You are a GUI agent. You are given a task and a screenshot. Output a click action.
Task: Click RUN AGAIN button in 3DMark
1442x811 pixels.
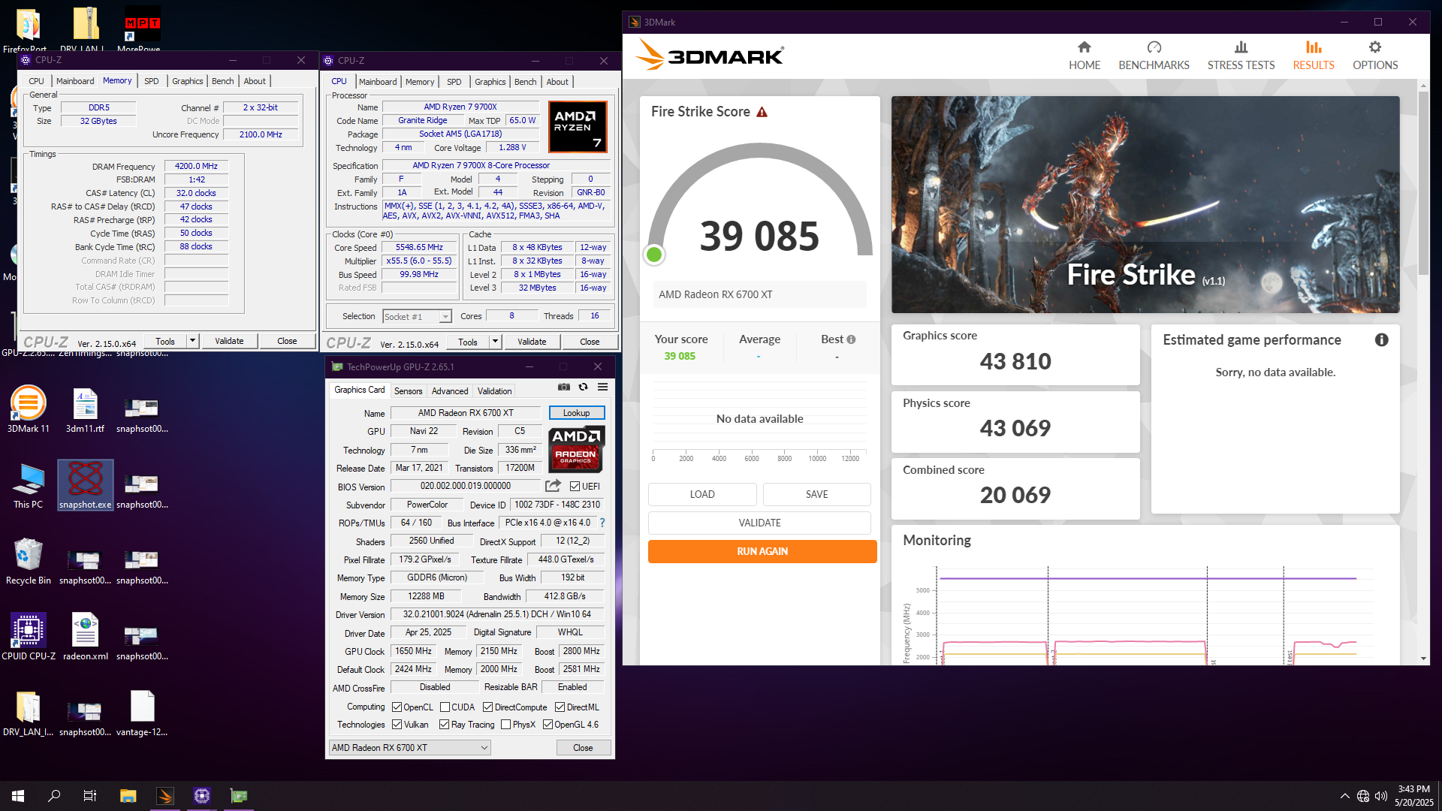[x=762, y=551]
